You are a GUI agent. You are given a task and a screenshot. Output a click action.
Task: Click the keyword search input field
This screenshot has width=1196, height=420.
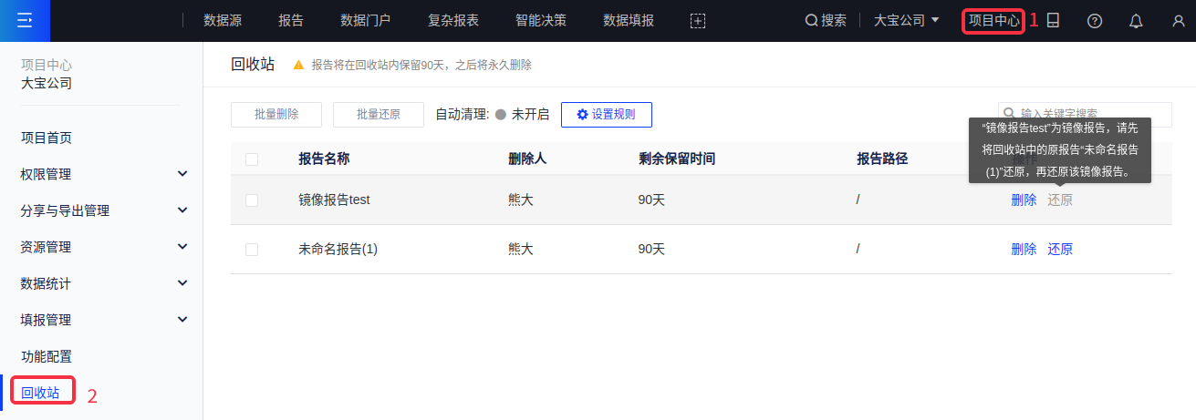click(x=1090, y=114)
